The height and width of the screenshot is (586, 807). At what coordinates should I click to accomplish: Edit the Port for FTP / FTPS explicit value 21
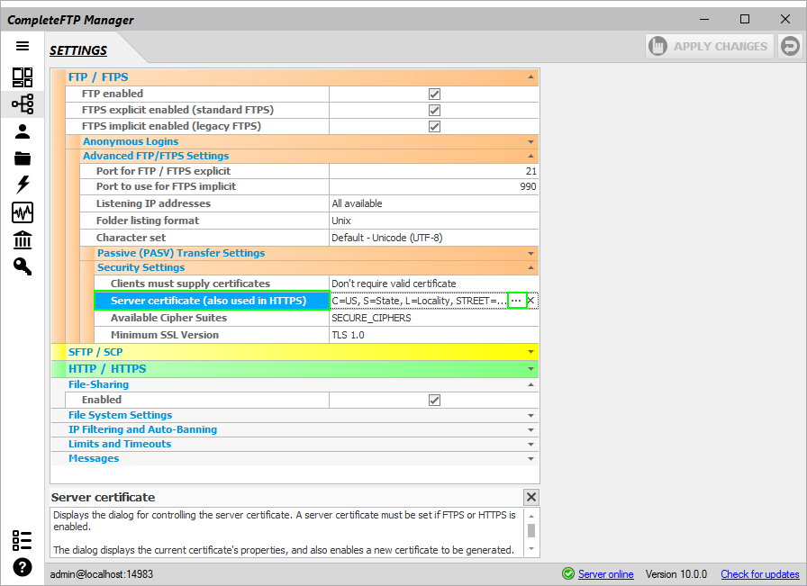pyautogui.click(x=434, y=171)
